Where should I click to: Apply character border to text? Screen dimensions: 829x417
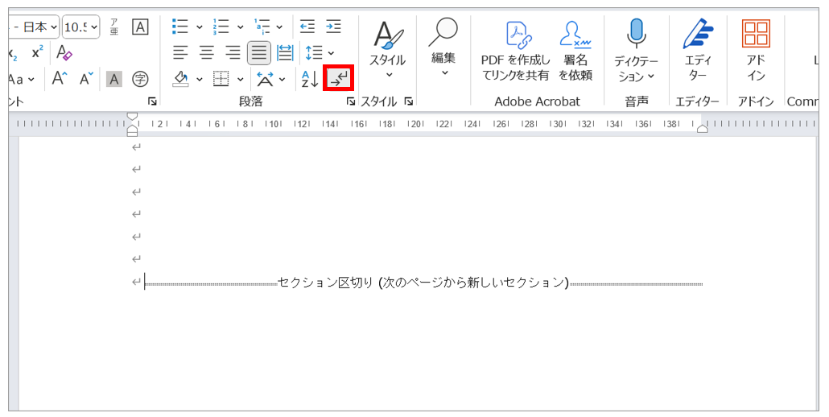(x=140, y=27)
